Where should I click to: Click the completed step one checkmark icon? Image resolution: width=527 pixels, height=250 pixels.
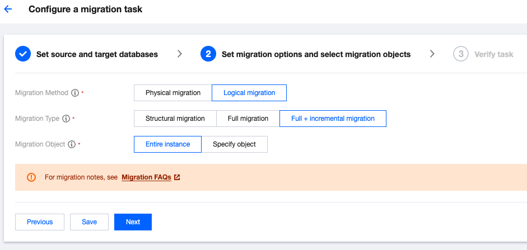pyautogui.click(x=22, y=54)
